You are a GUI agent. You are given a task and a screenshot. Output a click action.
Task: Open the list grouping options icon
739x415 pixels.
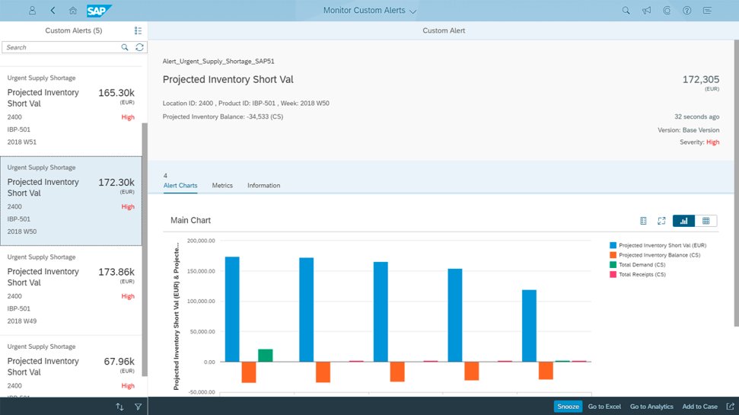pyautogui.click(x=138, y=30)
